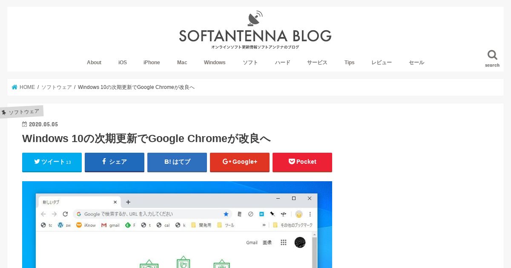The height and width of the screenshot is (268, 511).
Task: Open the ツール bookmarks folder
Action: (x=226, y=225)
